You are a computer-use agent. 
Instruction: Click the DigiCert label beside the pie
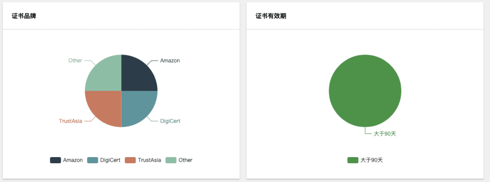pyautogui.click(x=170, y=121)
